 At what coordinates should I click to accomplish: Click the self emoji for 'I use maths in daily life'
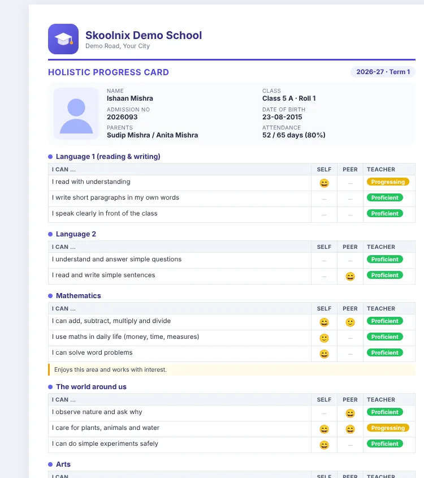[x=324, y=338]
